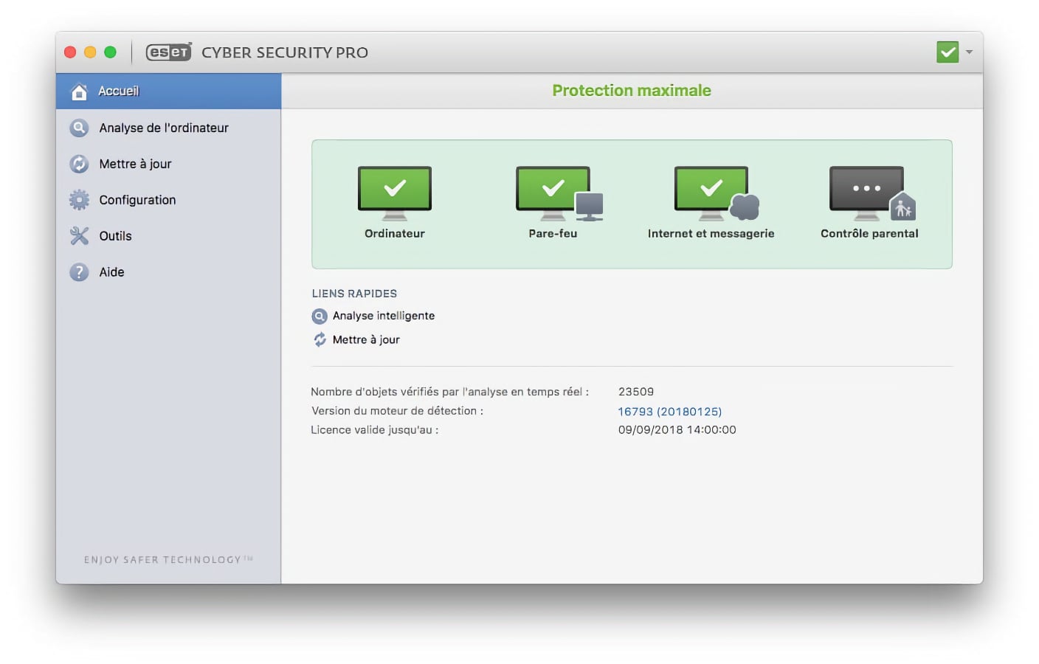The height and width of the screenshot is (664, 1039).
Task: Click the CYBER SECURITY PRO title text
Action: coord(285,52)
